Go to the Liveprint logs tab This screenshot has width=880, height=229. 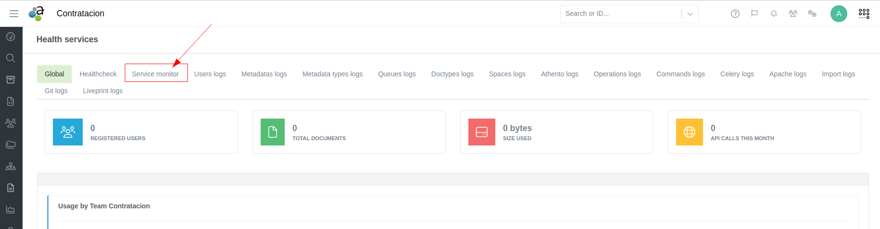(102, 91)
